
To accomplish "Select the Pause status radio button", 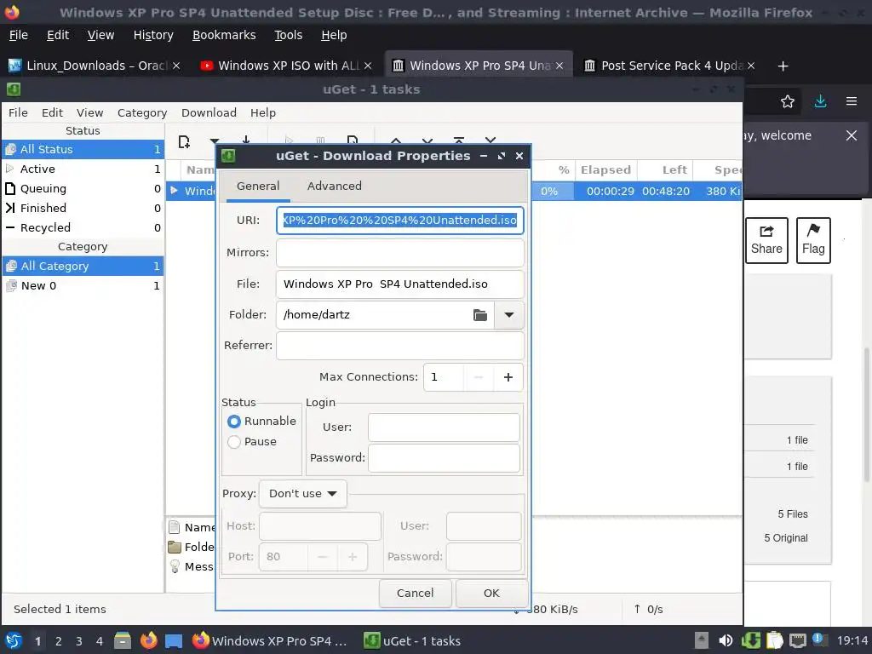I will point(233,442).
